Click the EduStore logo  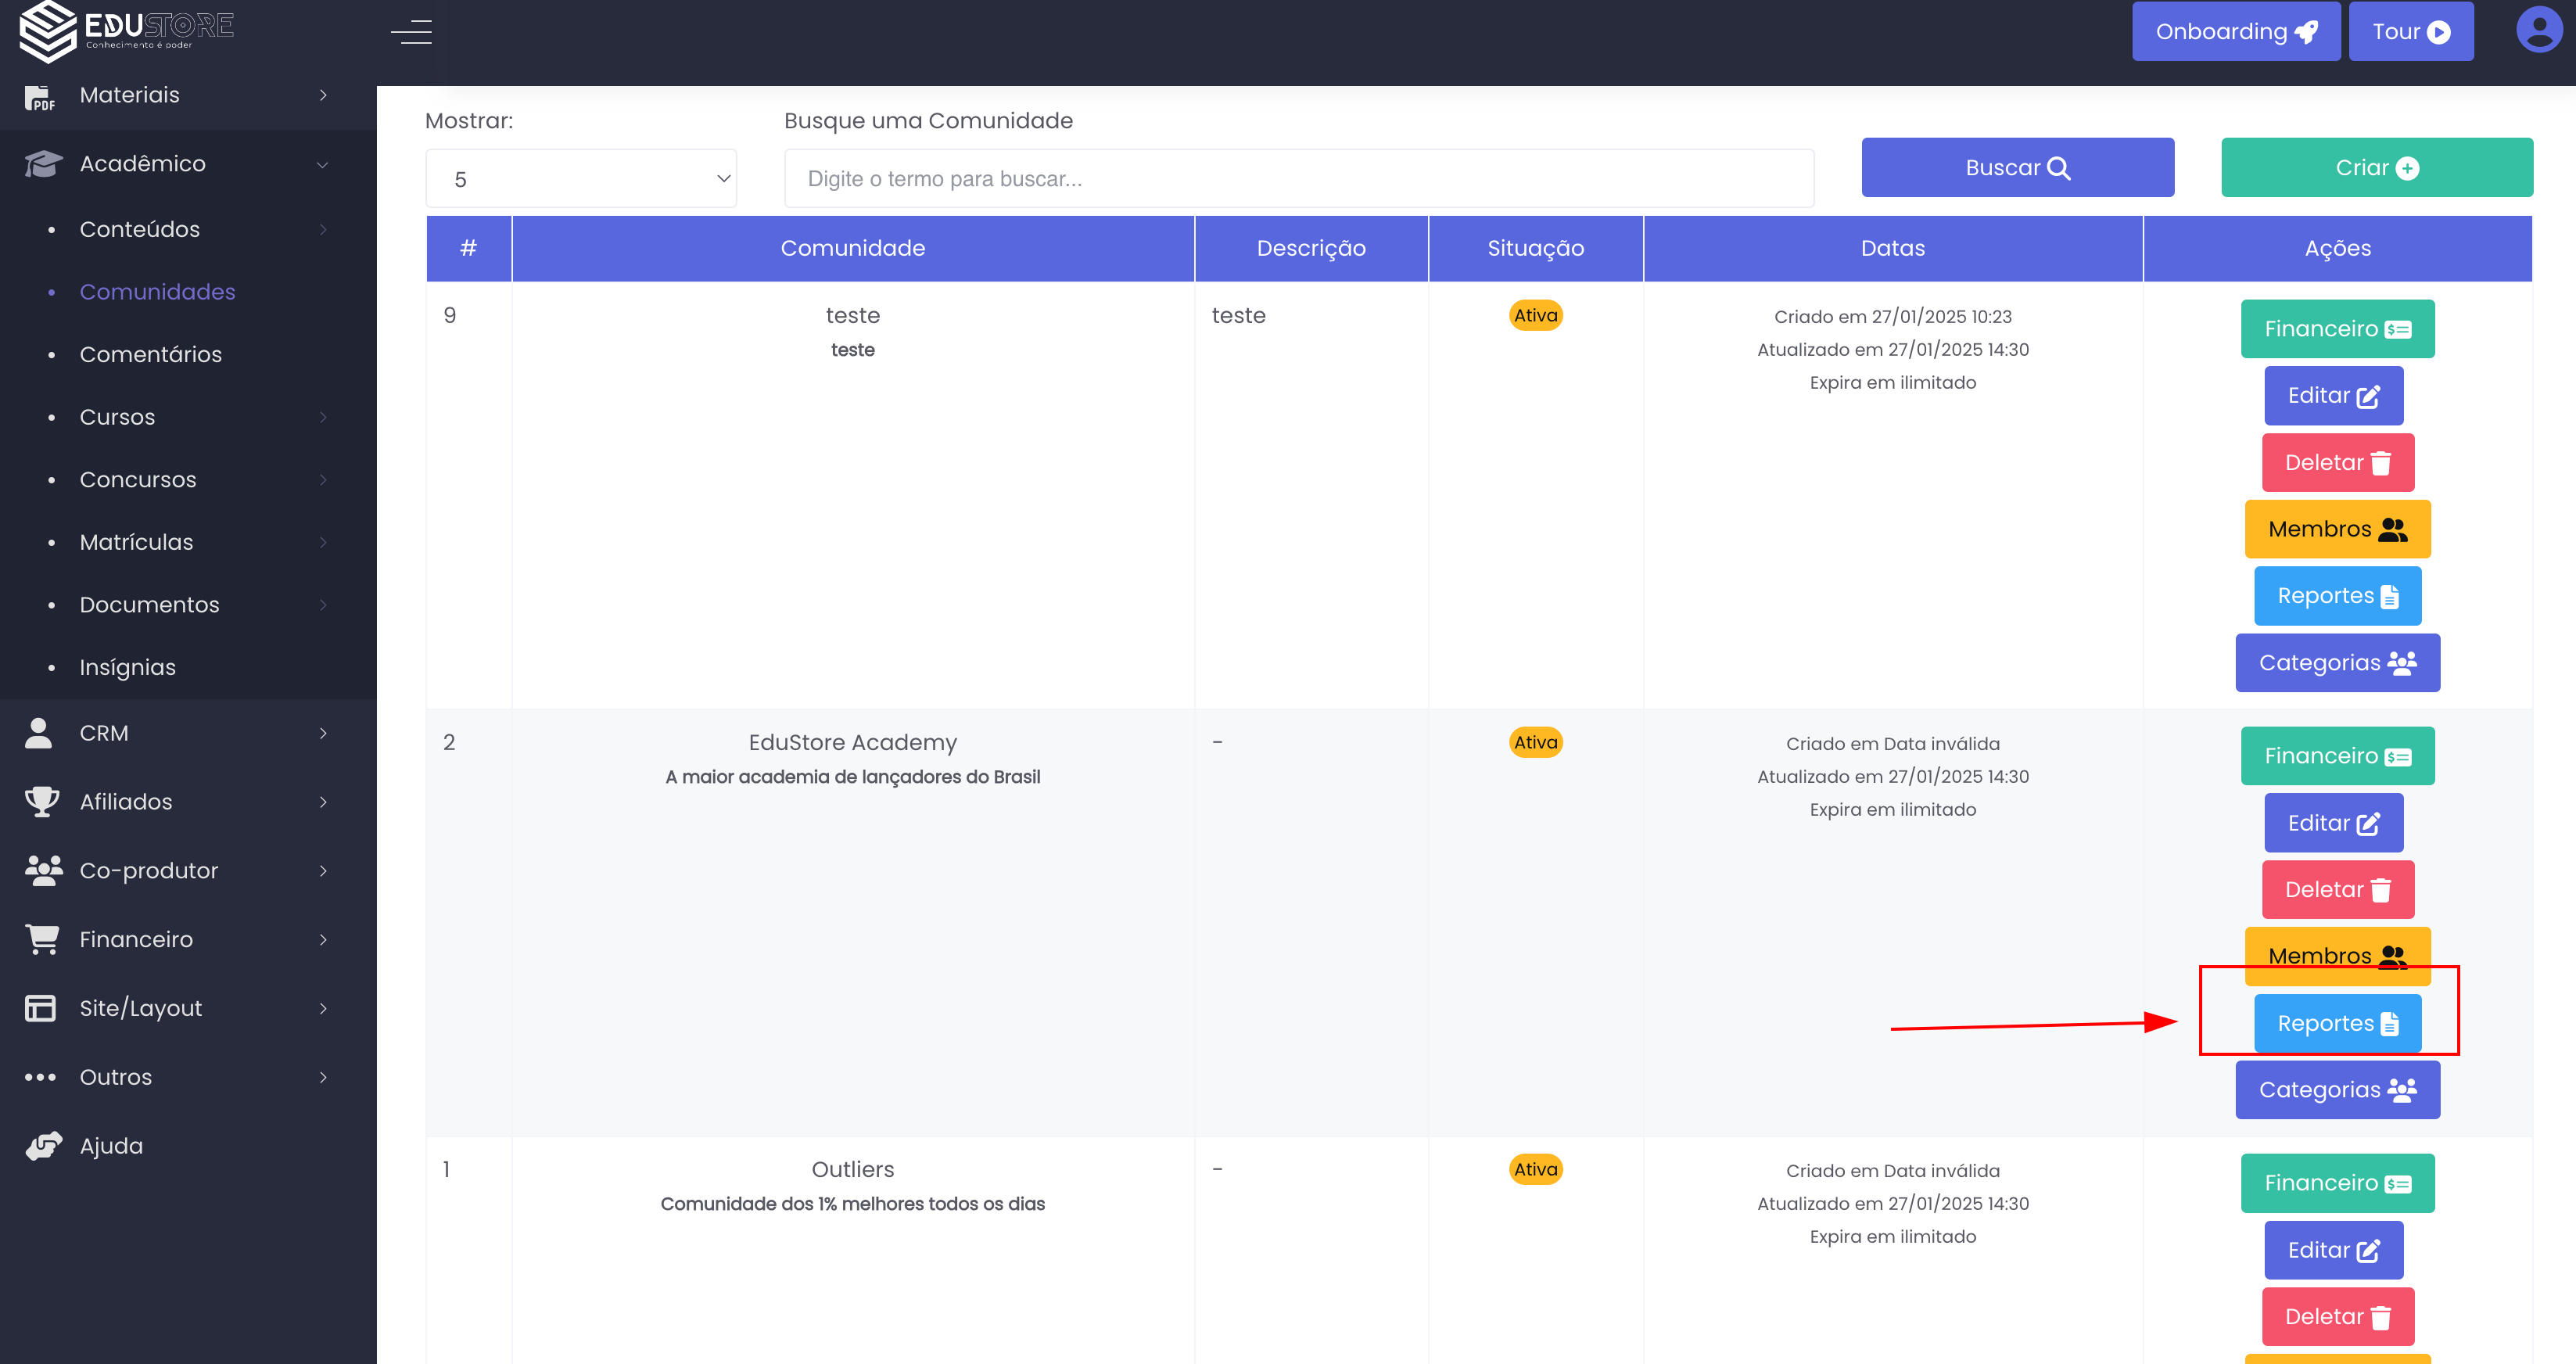point(126,30)
